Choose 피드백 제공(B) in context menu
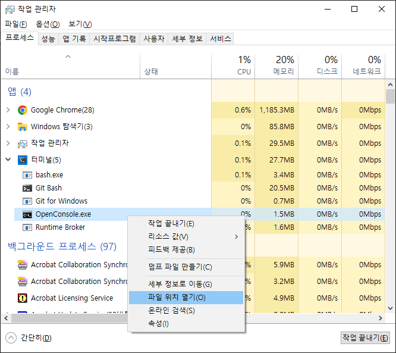Image resolution: width=396 pixels, height=353 pixels. pyautogui.click(x=186, y=250)
